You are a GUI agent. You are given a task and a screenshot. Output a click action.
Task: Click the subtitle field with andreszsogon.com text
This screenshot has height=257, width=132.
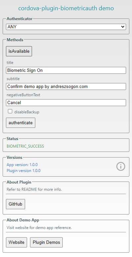(x=66, y=87)
